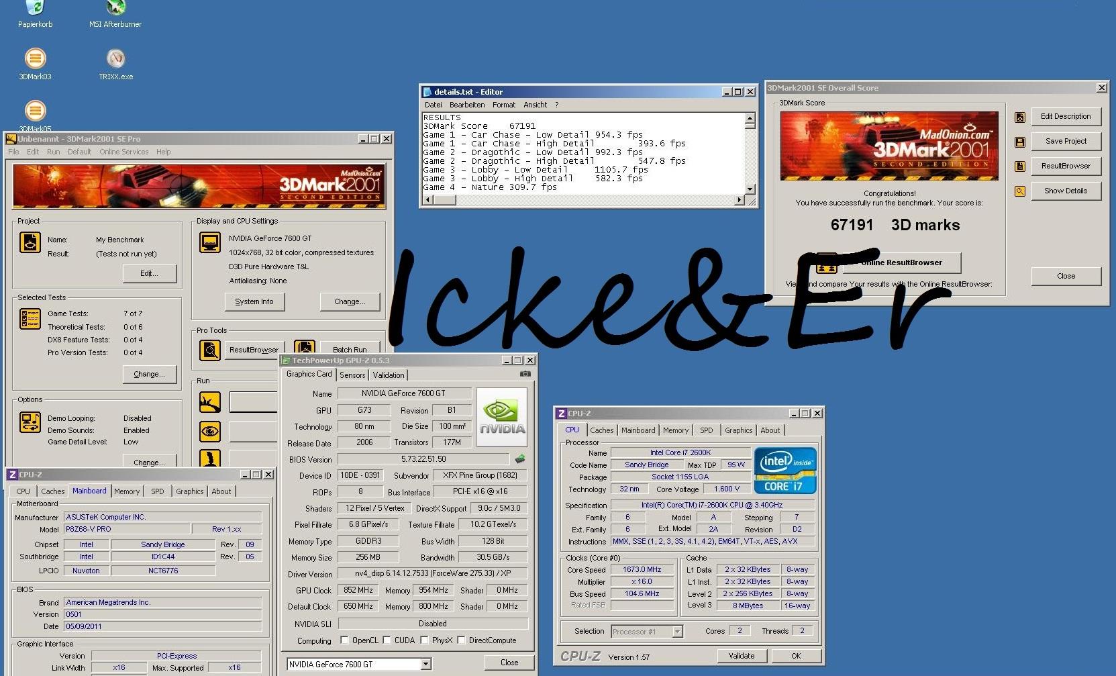Click the Save Project disk icon
1116x676 pixels.
pos(1019,142)
